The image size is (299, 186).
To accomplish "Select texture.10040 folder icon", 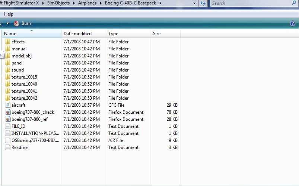I will (7, 84).
